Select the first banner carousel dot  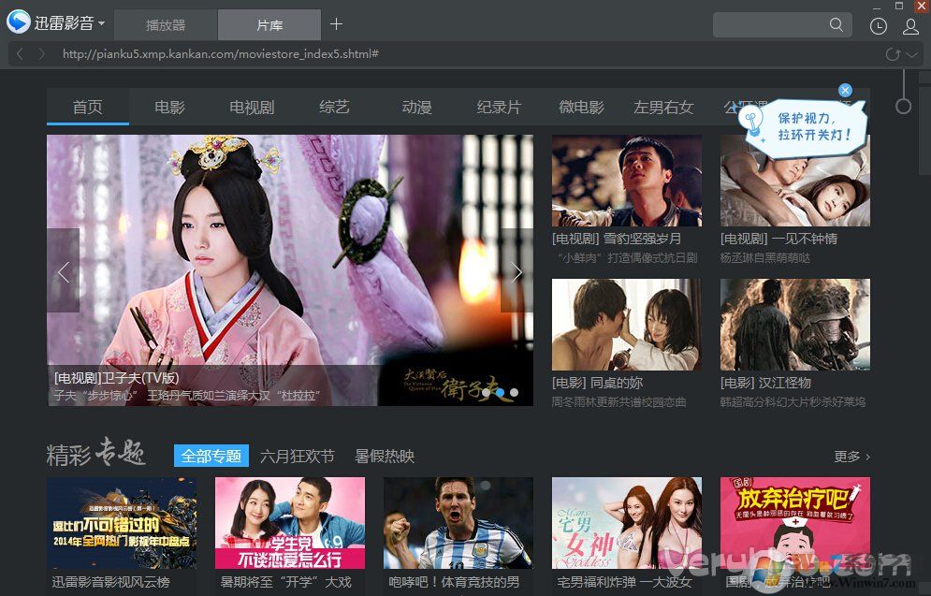(x=487, y=392)
